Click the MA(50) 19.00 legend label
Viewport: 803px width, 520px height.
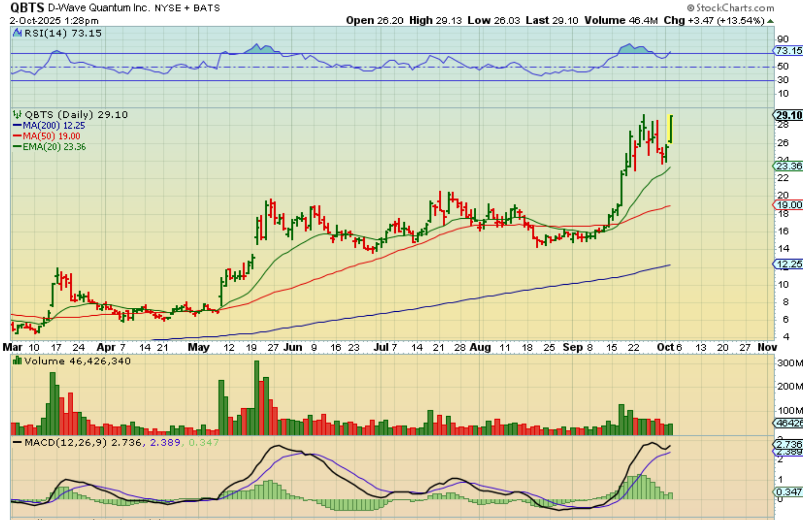coord(51,136)
